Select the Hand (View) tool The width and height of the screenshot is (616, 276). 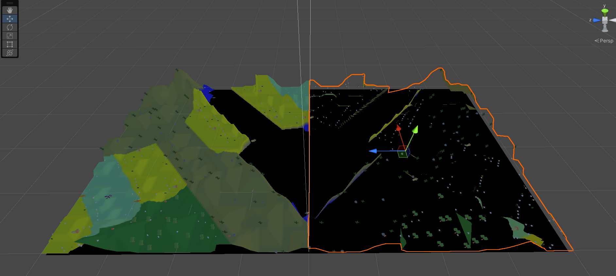click(10, 10)
